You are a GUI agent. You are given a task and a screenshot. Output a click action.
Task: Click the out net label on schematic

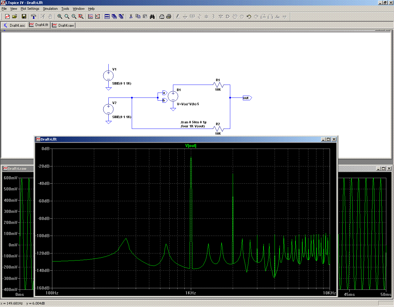pos(247,98)
